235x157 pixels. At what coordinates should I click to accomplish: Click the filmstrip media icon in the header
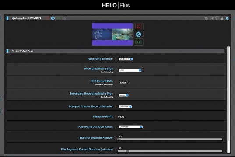[x=217, y=18]
